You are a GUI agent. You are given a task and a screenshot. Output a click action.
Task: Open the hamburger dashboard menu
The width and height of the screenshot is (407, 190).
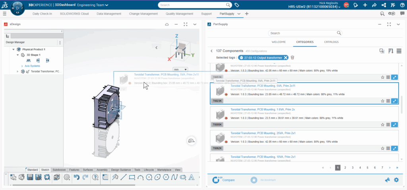(5, 14)
